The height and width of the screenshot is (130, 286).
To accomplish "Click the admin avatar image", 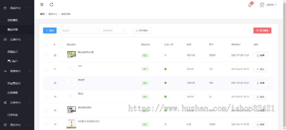I will click(262, 5).
